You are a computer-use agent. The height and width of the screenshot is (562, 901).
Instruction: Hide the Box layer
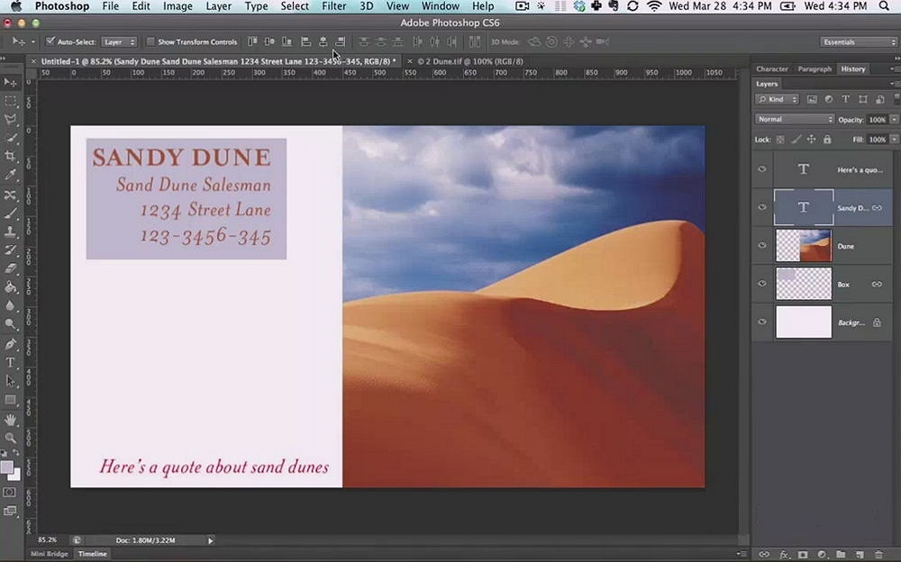coord(762,284)
